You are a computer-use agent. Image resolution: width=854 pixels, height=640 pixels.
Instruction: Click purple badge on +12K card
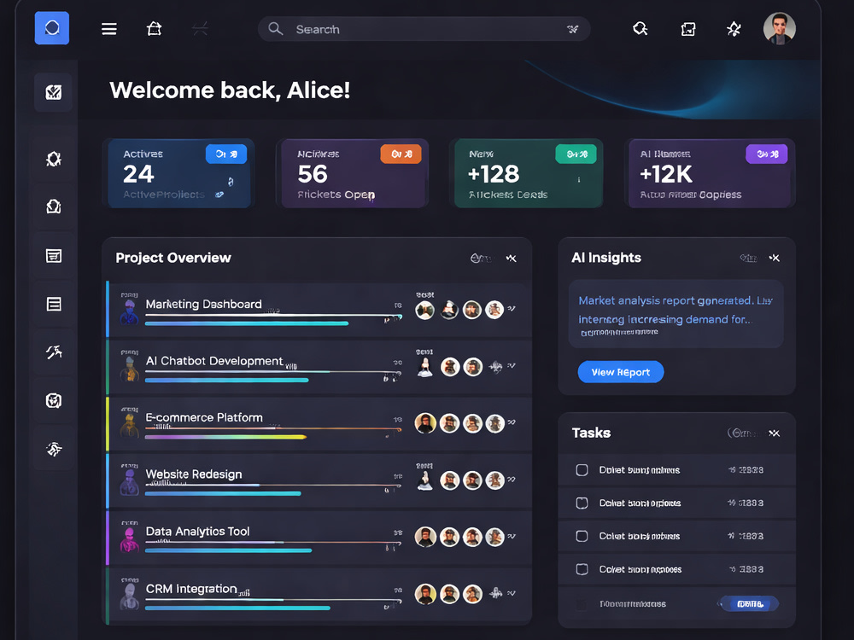pyautogui.click(x=766, y=154)
